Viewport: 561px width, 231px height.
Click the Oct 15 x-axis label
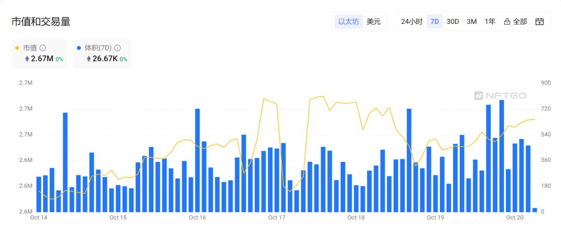click(x=118, y=218)
